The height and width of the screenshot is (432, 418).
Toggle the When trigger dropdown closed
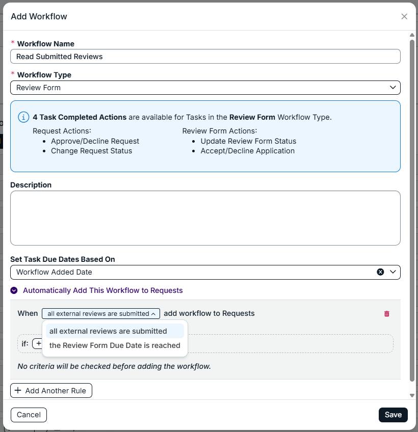point(101,313)
